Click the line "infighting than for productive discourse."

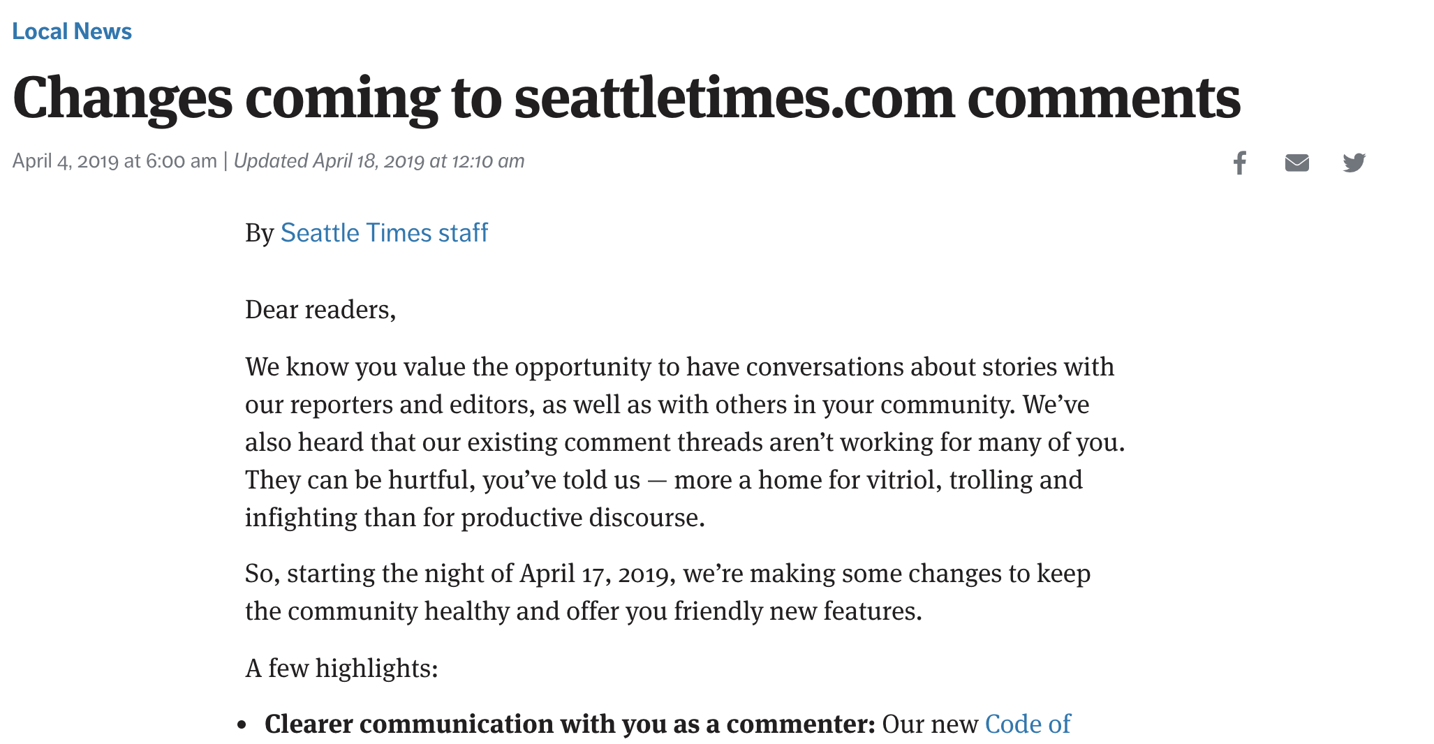475,518
